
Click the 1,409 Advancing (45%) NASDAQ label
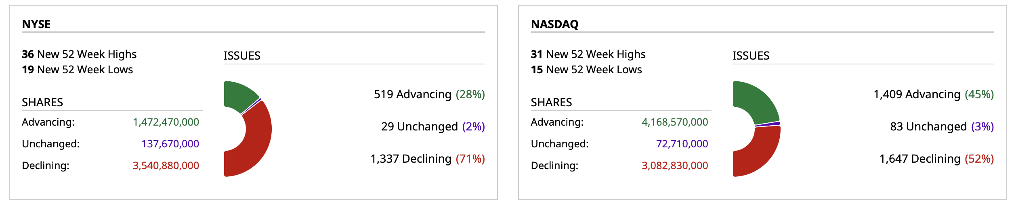[933, 94]
